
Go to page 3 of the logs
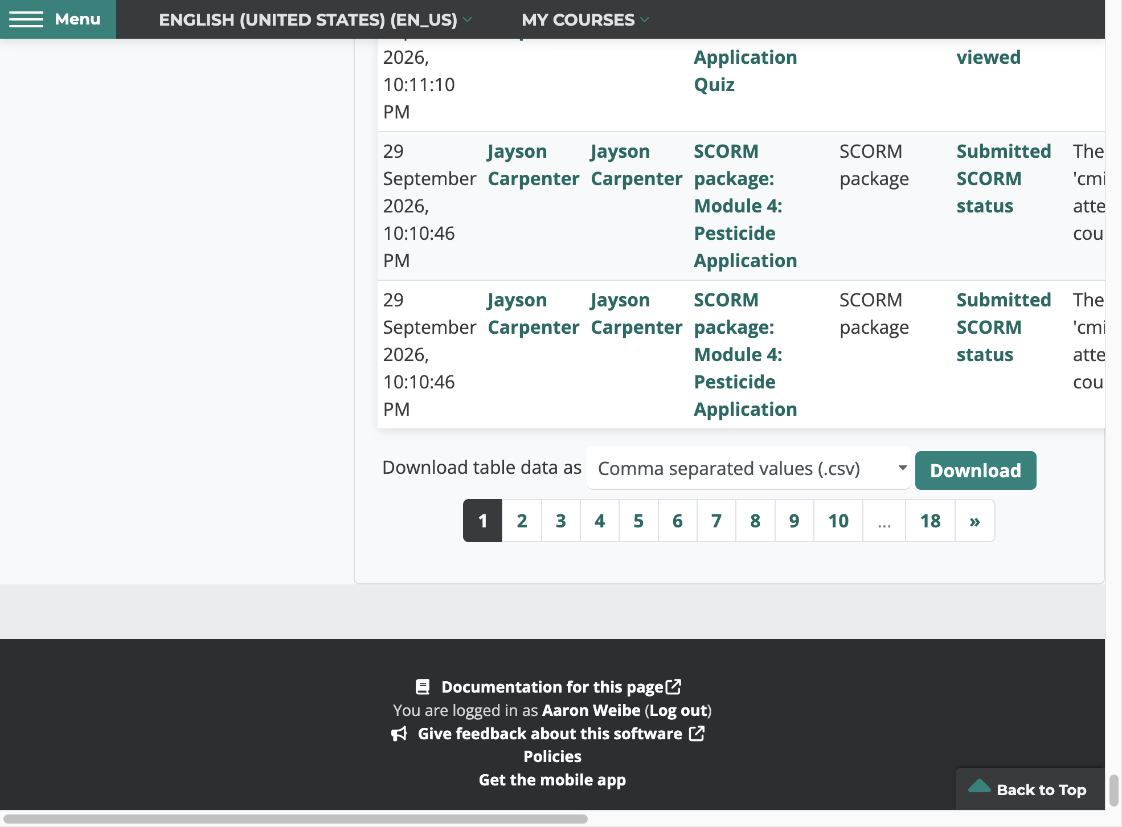pos(561,521)
